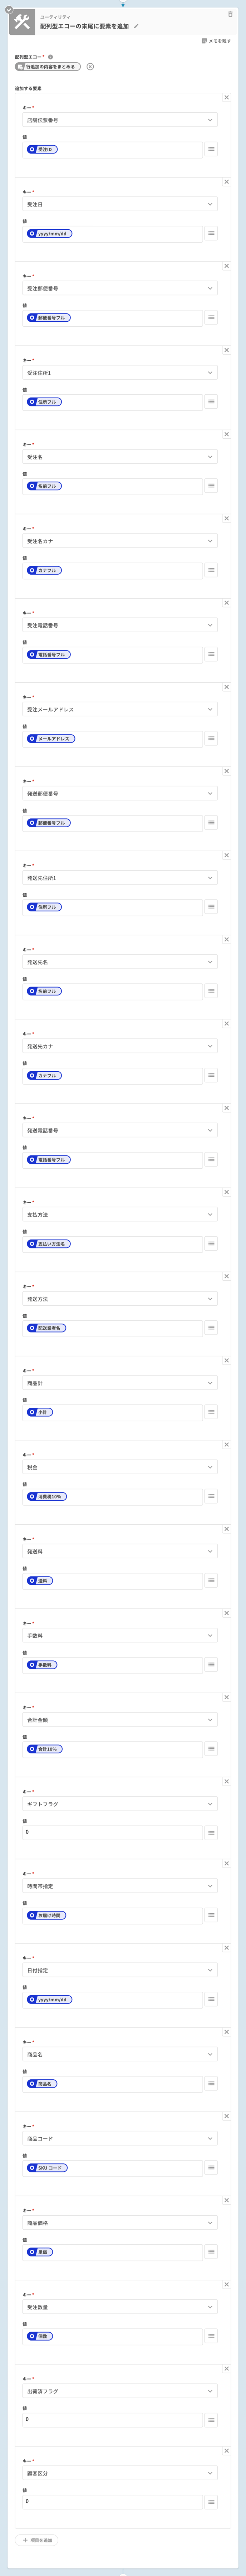
Task: Remove the 受注名カナ element with its X
Action: [x=227, y=519]
